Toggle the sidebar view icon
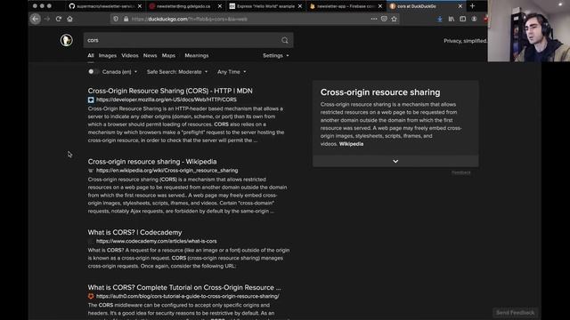 click(462, 19)
